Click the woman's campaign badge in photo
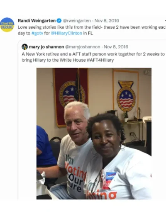 110,178
